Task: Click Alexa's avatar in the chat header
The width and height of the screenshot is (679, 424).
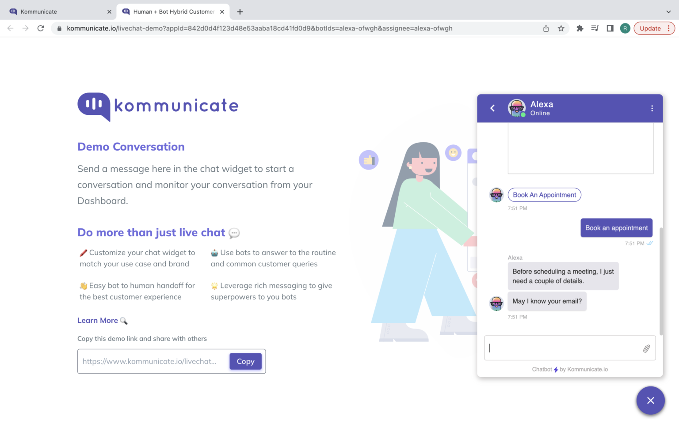Action: click(516, 108)
